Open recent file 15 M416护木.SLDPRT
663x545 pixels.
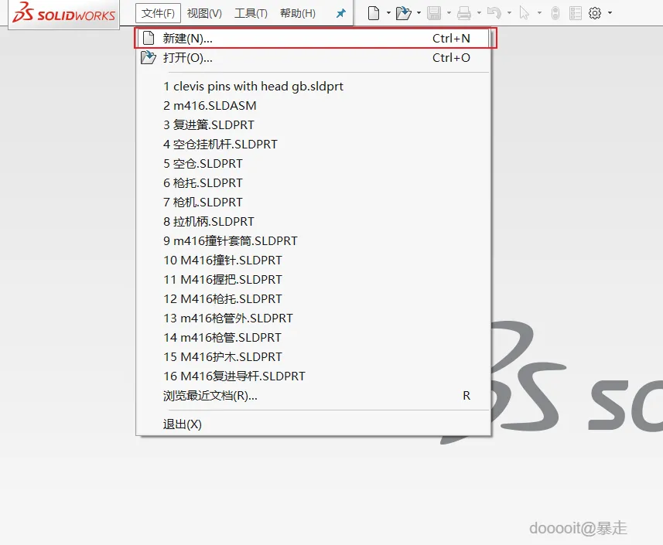[313, 357]
